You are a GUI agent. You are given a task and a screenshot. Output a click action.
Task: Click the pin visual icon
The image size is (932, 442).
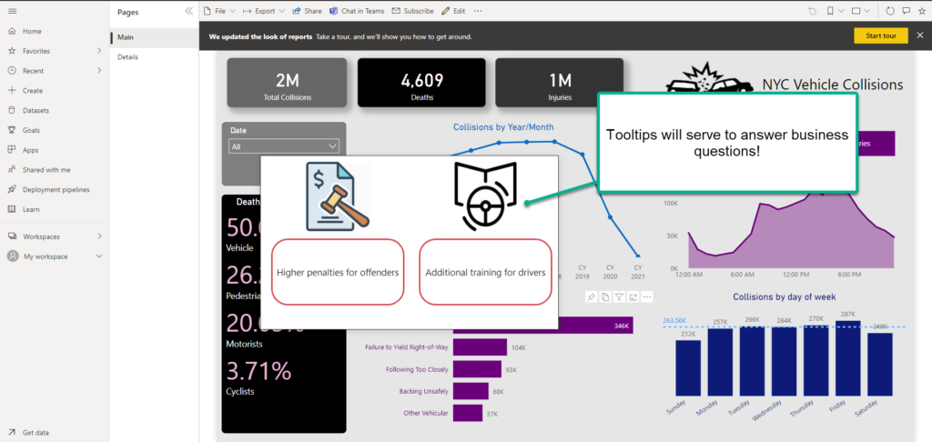tap(591, 297)
